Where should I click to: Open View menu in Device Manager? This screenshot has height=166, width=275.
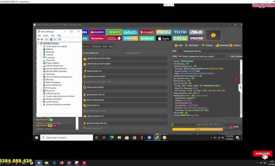pos(53,35)
